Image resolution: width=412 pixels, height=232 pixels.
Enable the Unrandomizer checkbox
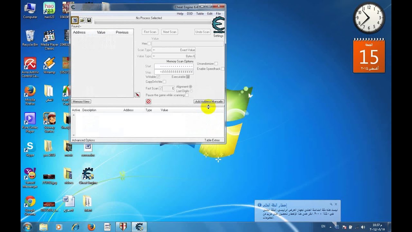pos(216,63)
